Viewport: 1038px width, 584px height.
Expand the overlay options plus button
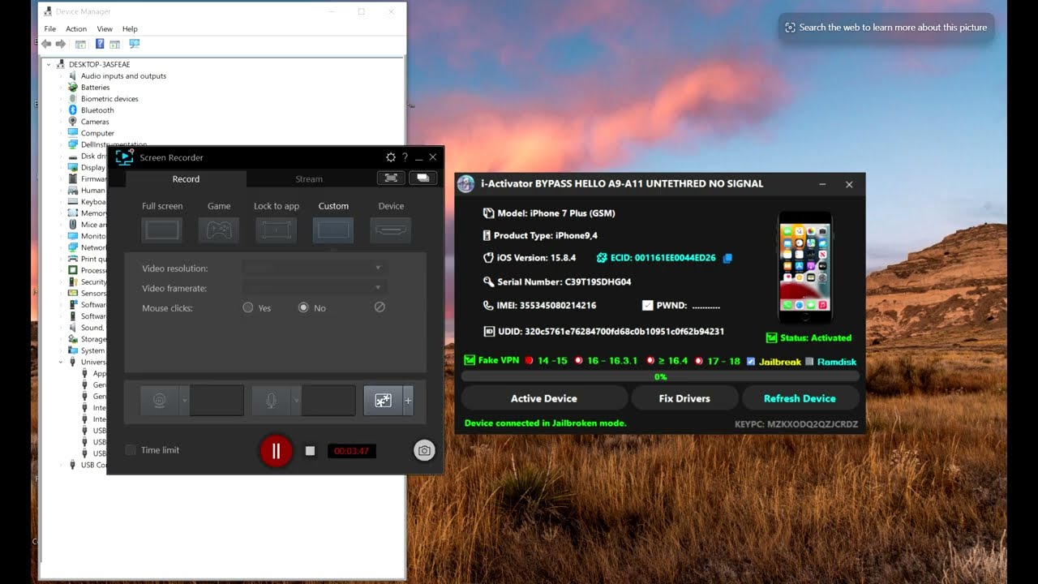pyautogui.click(x=408, y=400)
